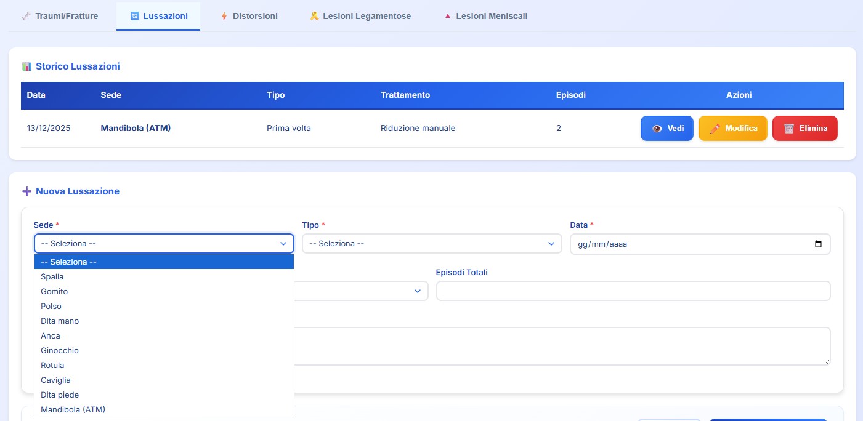Collapse the open Sede dropdown
863x421 pixels.
164,244
